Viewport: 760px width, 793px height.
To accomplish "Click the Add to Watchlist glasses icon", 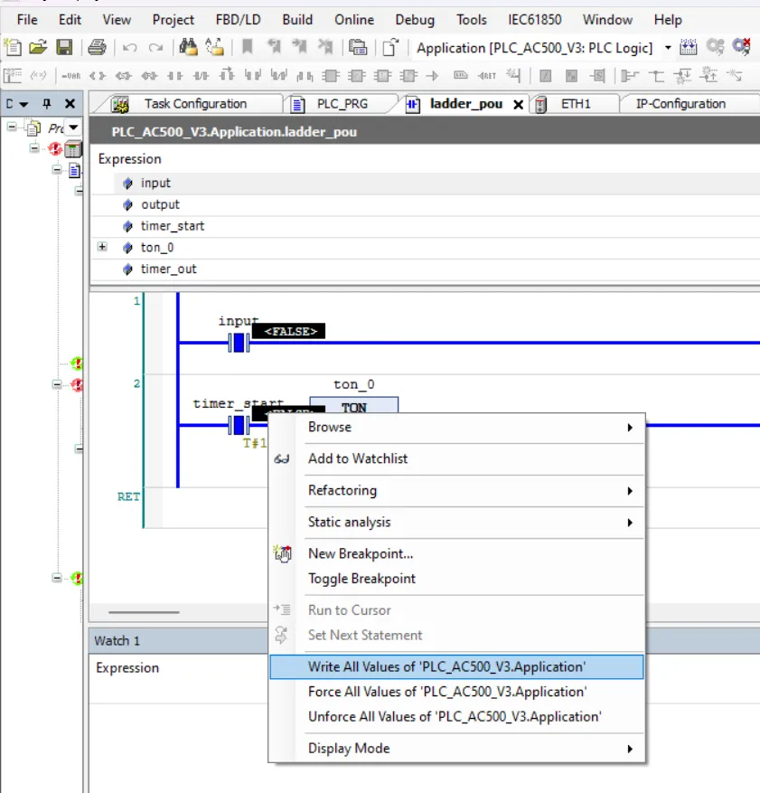I will (281, 458).
